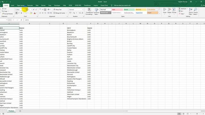Toggle Wrap Text
The height and width of the screenshot is (115, 205).
pos(58,10)
